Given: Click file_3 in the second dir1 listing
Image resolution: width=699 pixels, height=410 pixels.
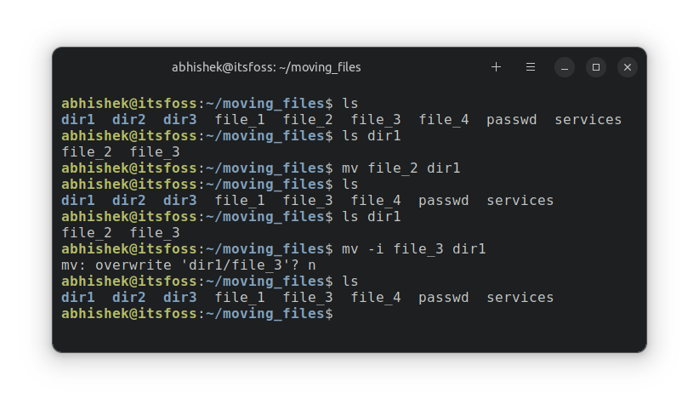Looking at the screenshot, I should pyautogui.click(x=155, y=233).
